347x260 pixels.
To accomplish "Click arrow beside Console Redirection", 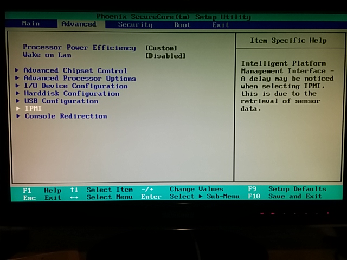I will (x=18, y=116).
